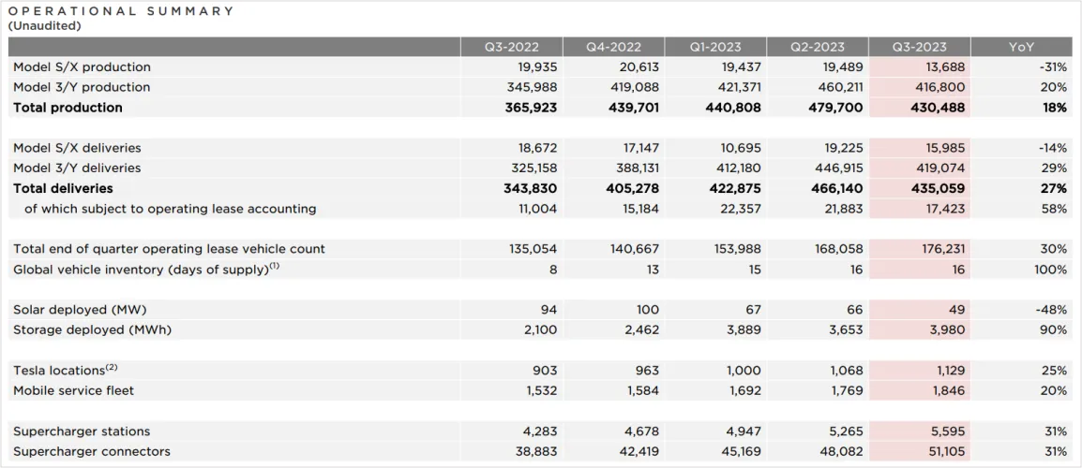
Task: Click the highlighted Q3-2023 column header
Action: (x=919, y=47)
